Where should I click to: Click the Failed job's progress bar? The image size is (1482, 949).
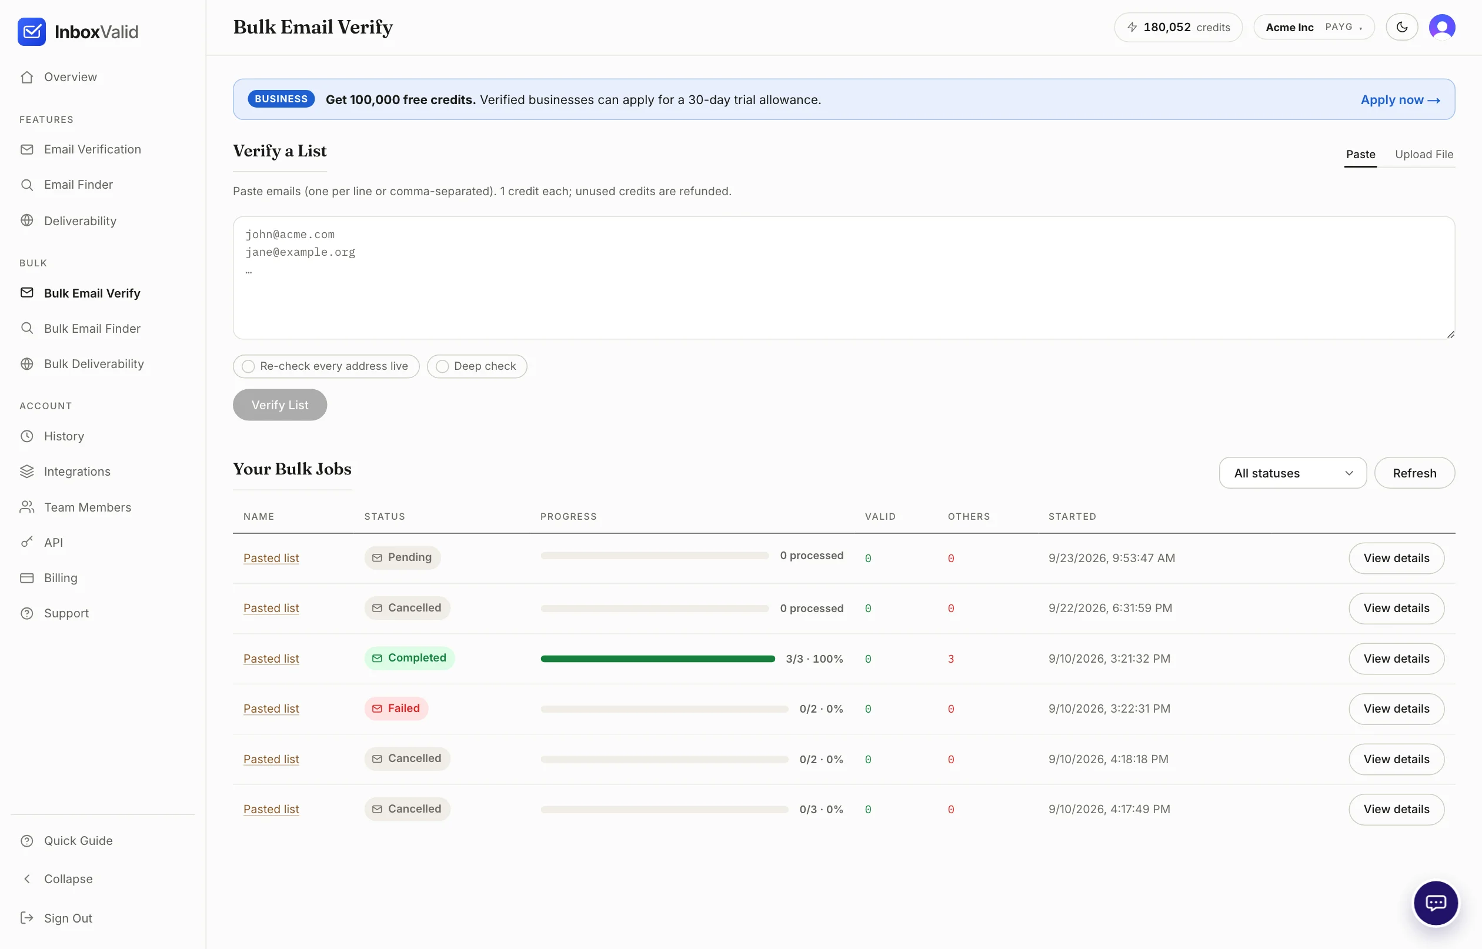pyautogui.click(x=665, y=709)
